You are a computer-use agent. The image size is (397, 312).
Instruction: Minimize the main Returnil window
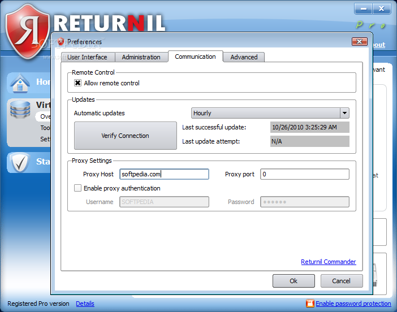click(363, 9)
